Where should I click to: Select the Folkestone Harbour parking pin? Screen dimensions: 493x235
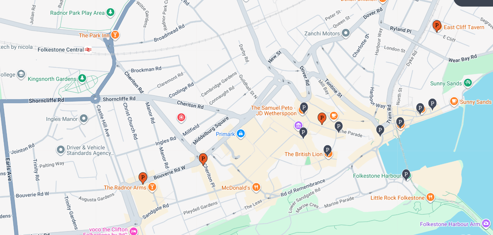[406, 174]
